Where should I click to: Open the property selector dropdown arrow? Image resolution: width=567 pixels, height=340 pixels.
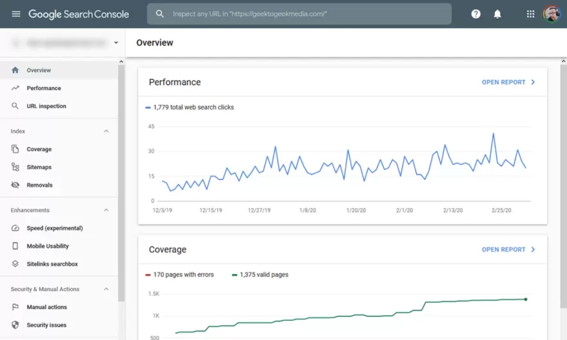(x=116, y=42)
